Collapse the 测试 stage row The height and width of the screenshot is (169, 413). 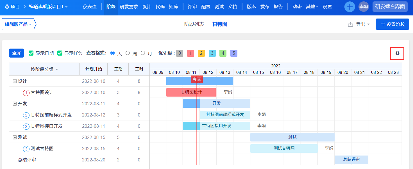[x=15, y=137]
